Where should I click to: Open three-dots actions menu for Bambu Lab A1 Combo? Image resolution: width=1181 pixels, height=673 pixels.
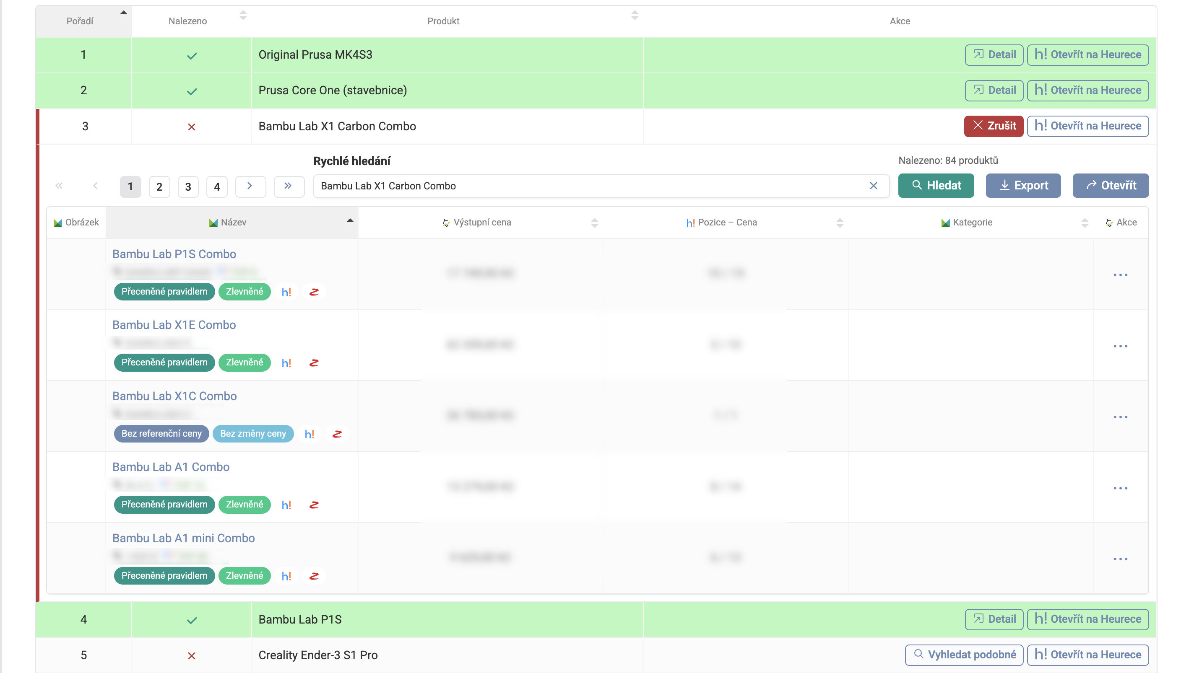(x=1120, y=488)
